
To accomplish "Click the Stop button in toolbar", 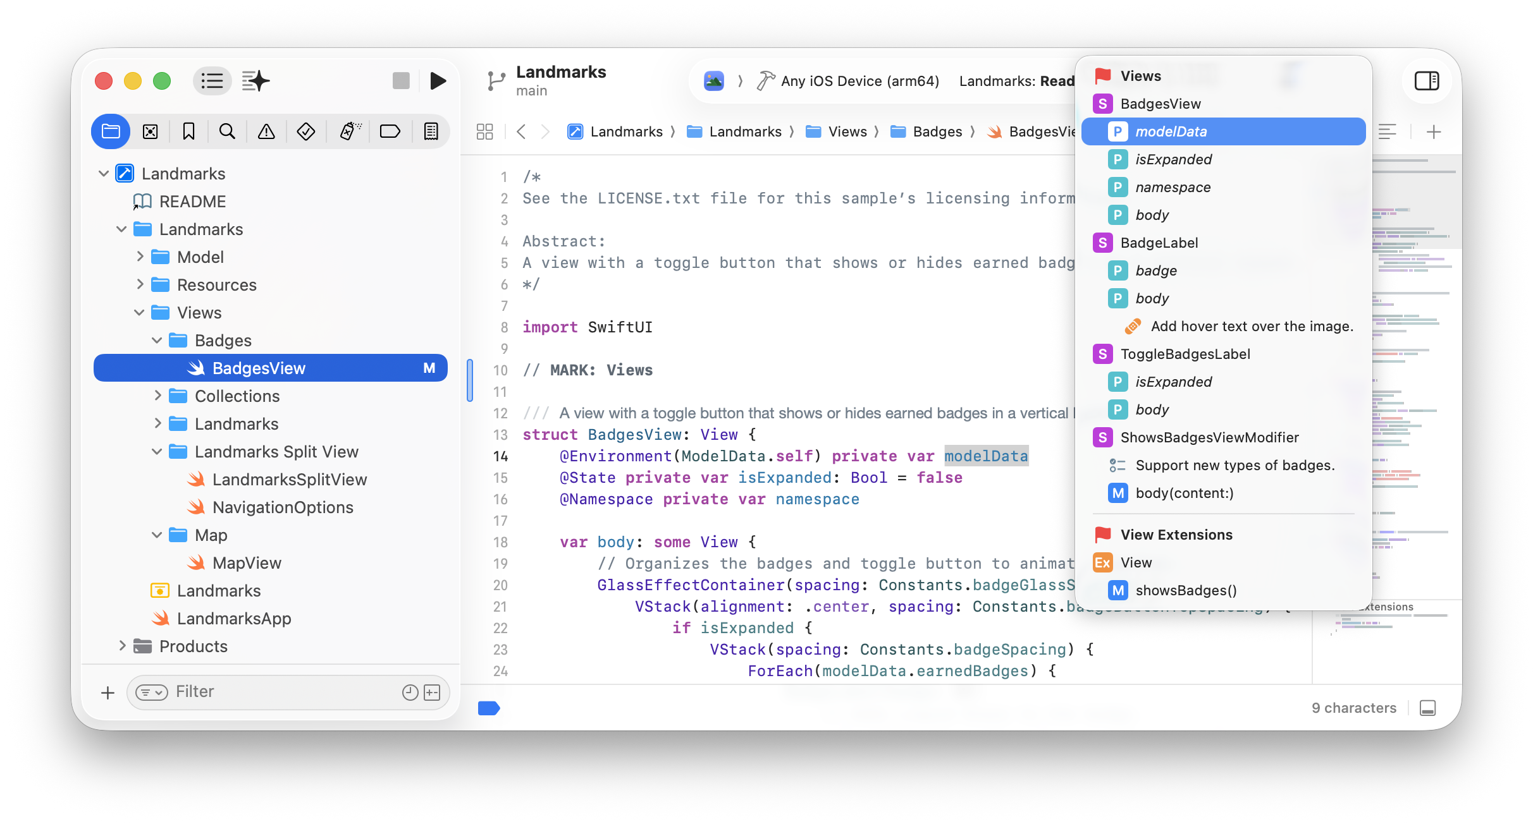I will (401, 81).
